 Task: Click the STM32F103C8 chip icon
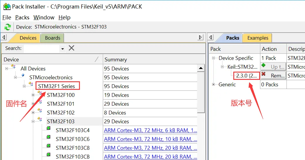tap(48, 146)
